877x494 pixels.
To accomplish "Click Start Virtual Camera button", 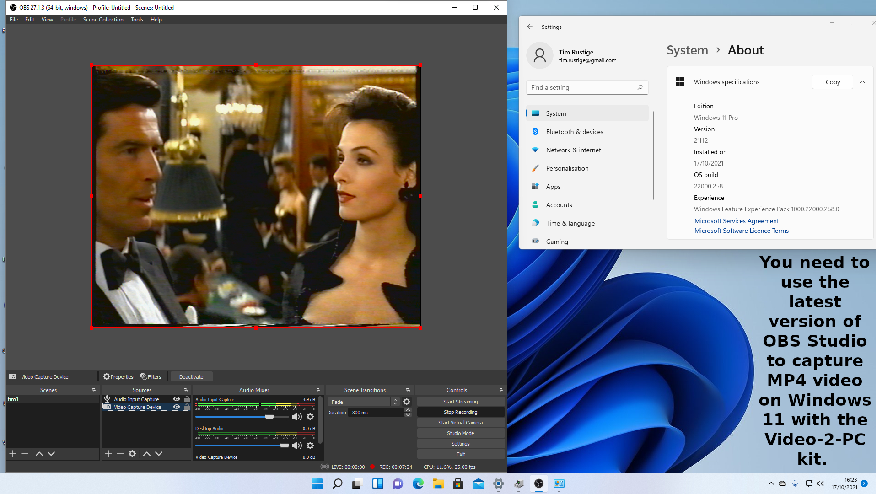I will coord(460,423).
